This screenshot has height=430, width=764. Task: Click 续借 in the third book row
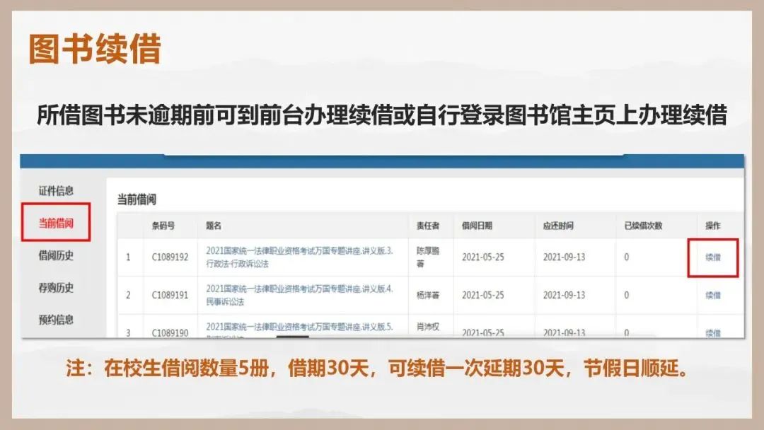click(713, 332)
